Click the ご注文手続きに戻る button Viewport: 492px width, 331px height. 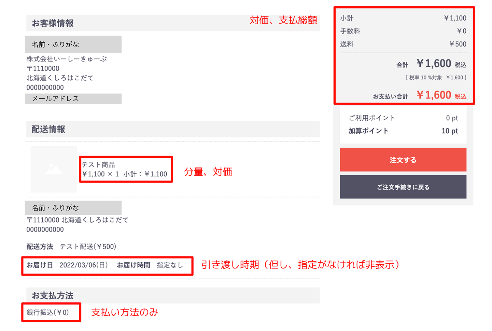point(403,187)
